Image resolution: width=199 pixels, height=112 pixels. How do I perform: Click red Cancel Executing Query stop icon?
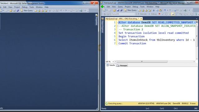point(160,14)
